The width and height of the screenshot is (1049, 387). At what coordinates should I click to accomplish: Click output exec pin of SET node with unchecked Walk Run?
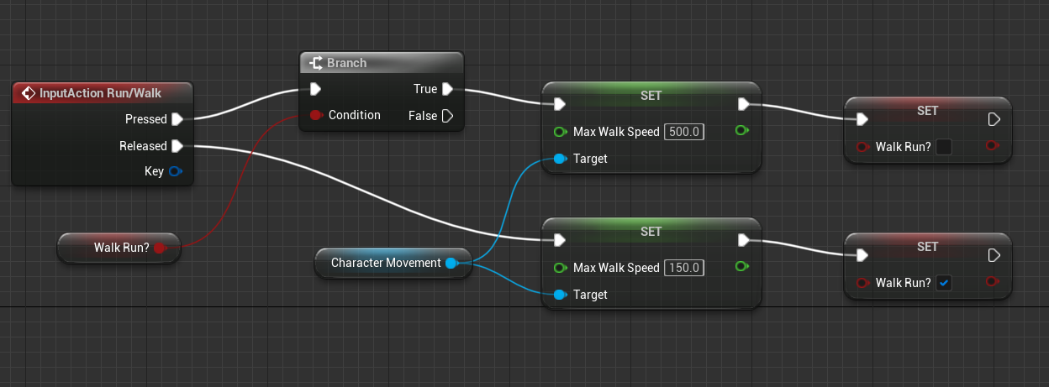[994, 119]
